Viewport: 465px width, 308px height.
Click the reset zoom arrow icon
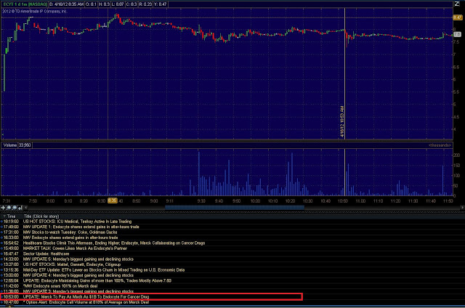(x=20, y=208)
